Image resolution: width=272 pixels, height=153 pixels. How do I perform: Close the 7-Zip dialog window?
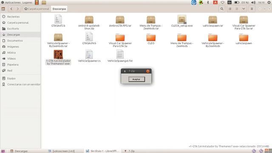coord(148,71)
